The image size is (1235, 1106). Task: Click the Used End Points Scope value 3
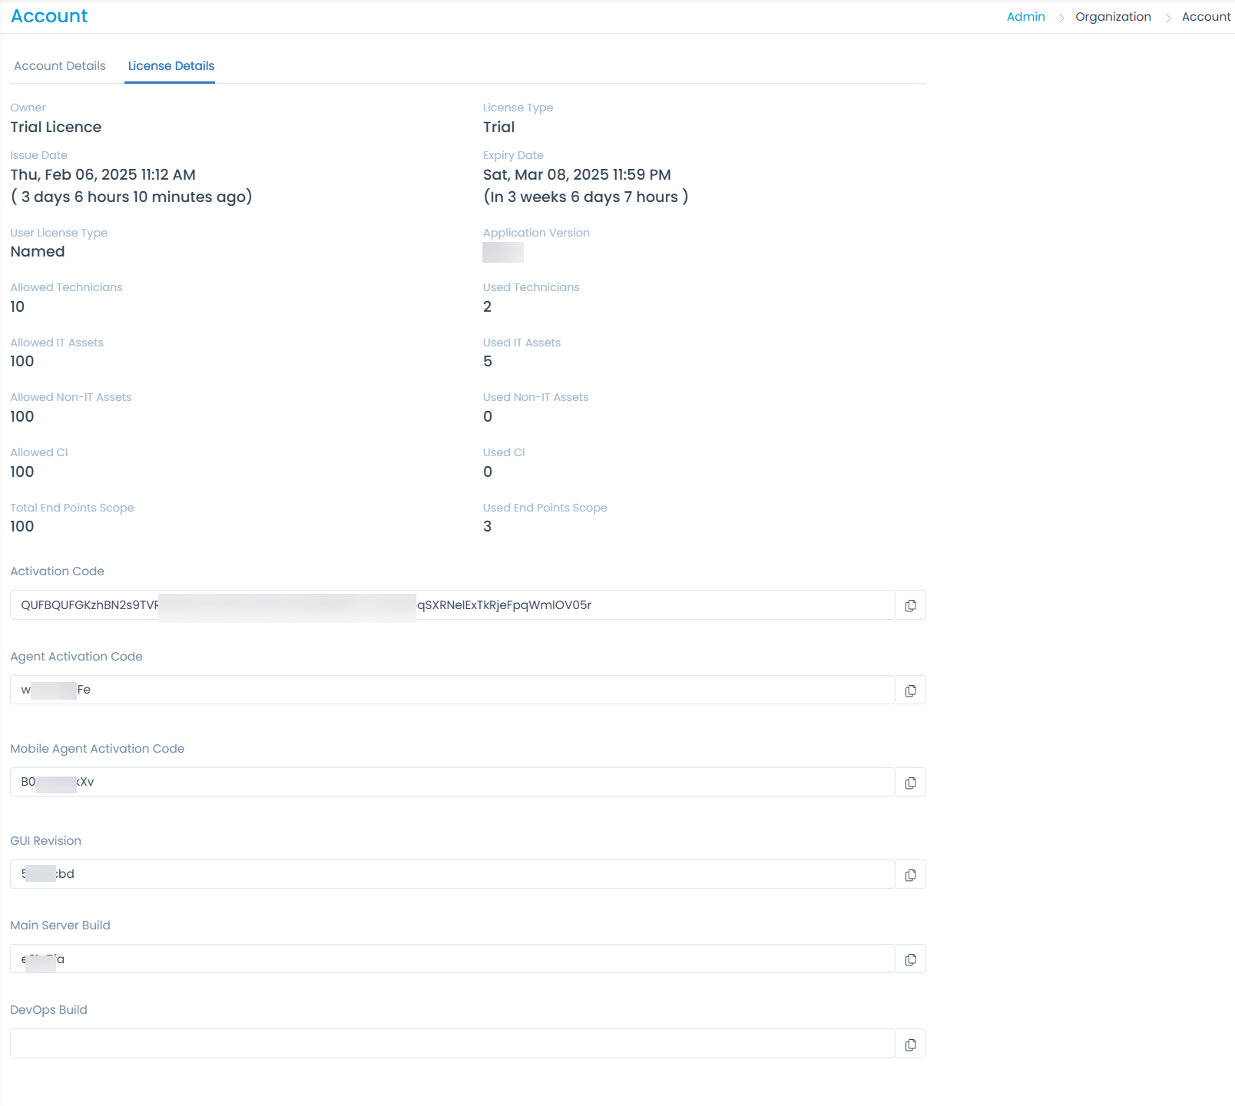(487, 526)
